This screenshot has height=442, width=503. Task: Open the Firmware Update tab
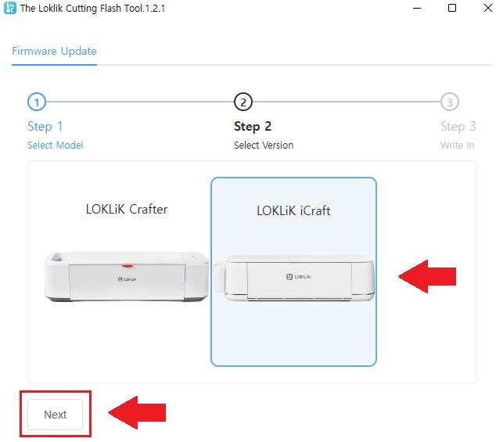pyautogui.click(x=54, y=52)
